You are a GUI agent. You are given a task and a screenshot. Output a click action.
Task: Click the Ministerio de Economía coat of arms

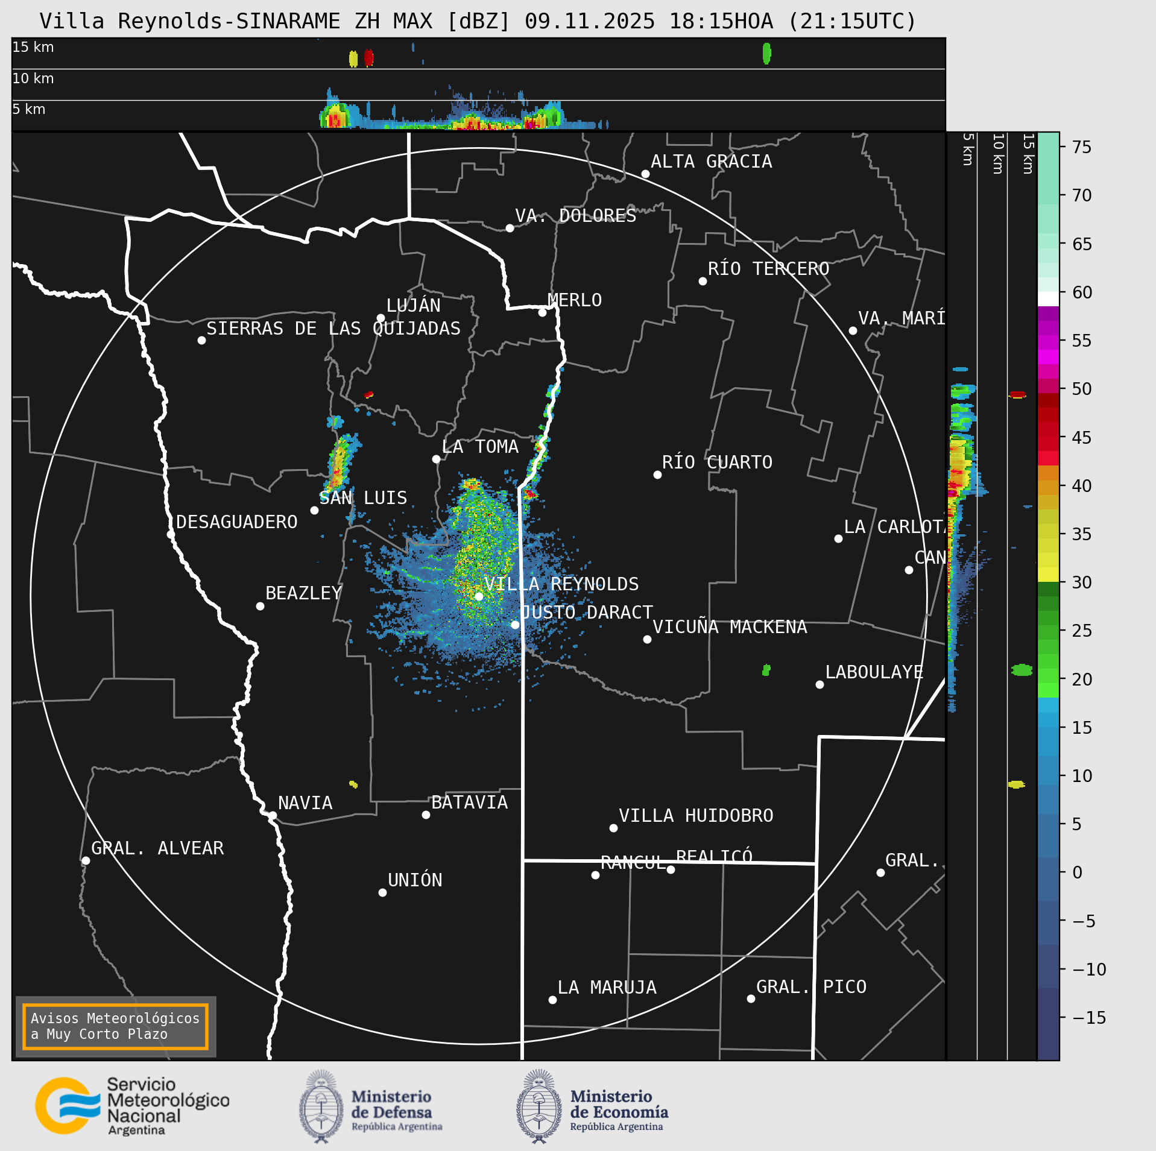pos(539,1106)
